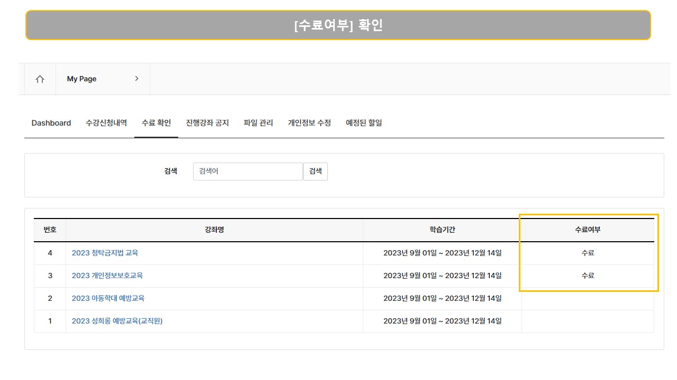
Task: Open the 수강신청내역 tab
Action: 106,123
